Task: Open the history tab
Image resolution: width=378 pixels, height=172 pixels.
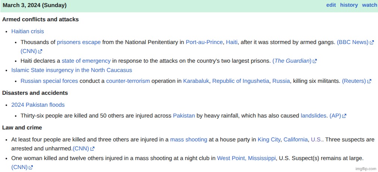Action: 349,5
